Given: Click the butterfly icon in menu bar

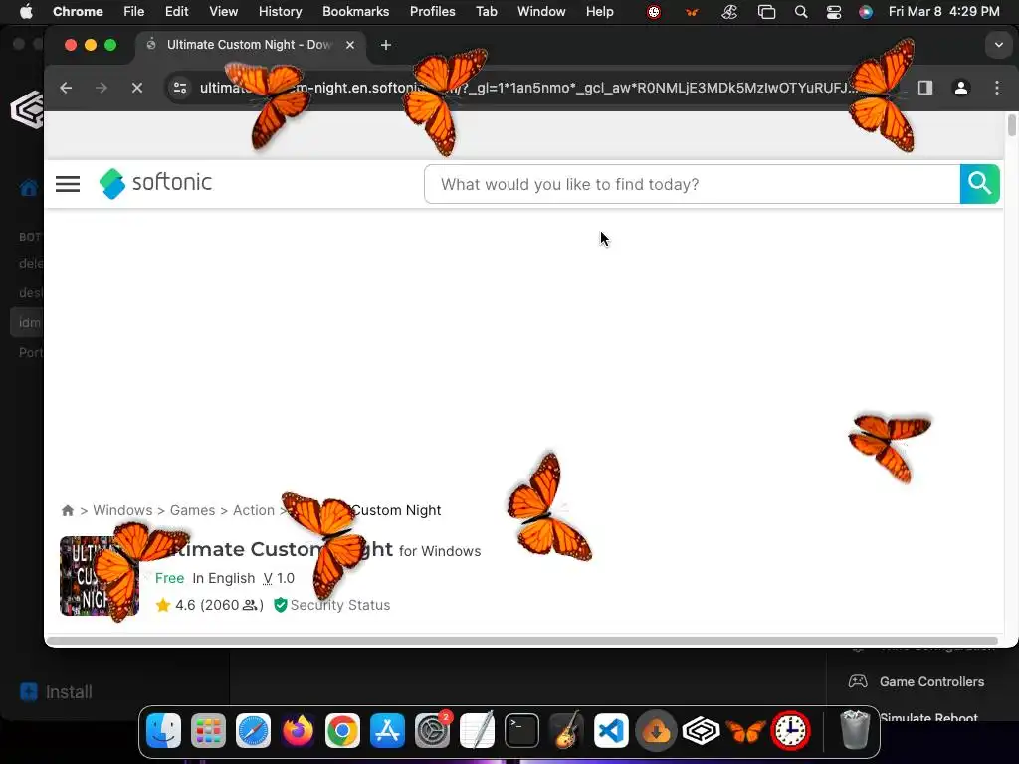Looking at the screenshot, I should coord(692,12).
